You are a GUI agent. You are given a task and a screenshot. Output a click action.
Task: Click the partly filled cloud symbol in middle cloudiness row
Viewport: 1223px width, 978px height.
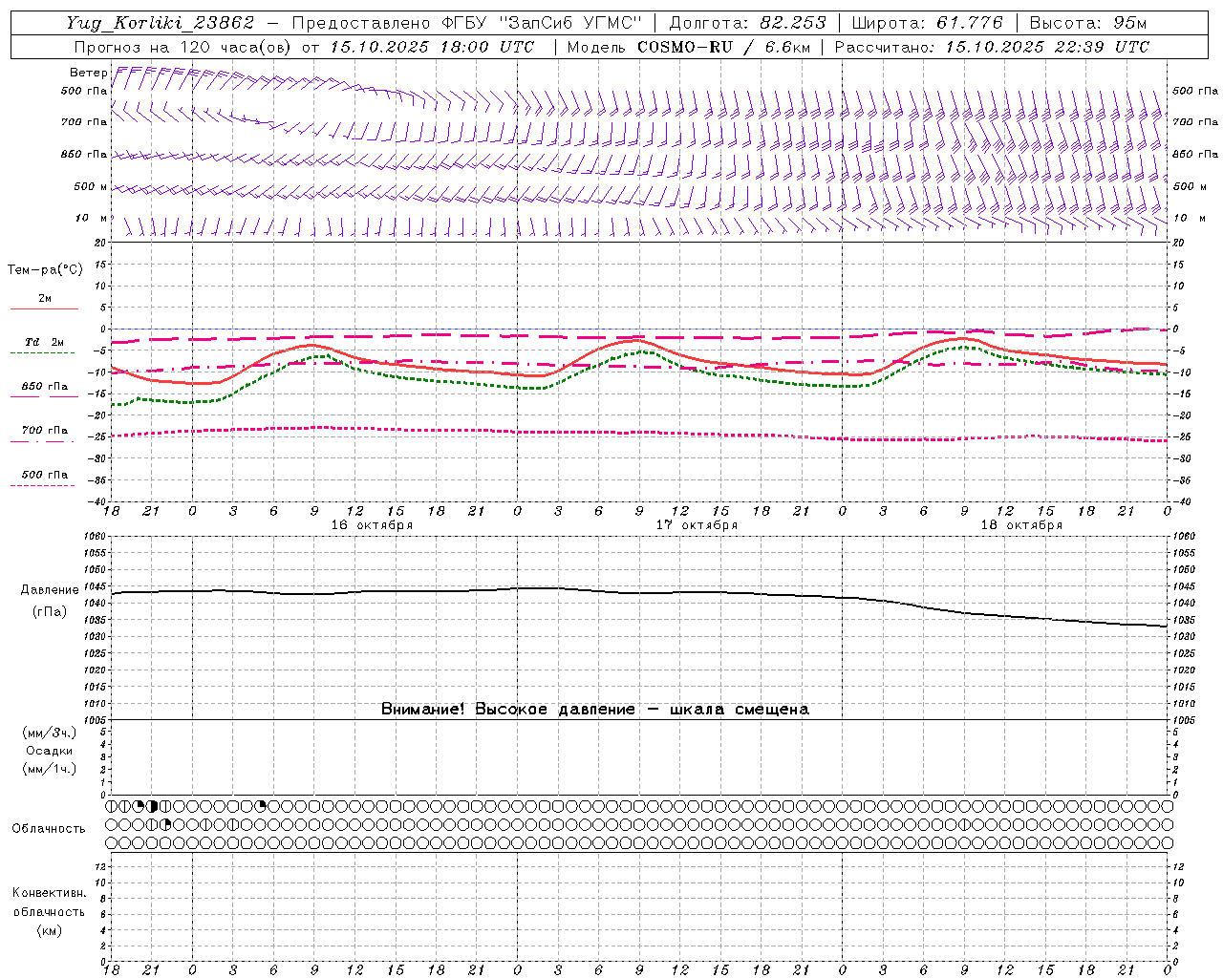pos(165,824)
